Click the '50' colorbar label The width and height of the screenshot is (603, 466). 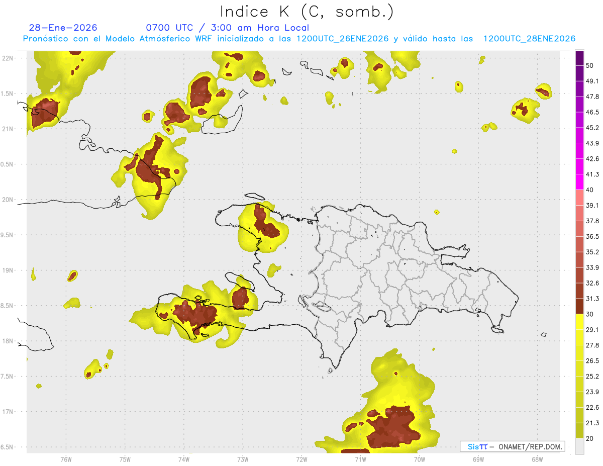[x=590, y=65]
